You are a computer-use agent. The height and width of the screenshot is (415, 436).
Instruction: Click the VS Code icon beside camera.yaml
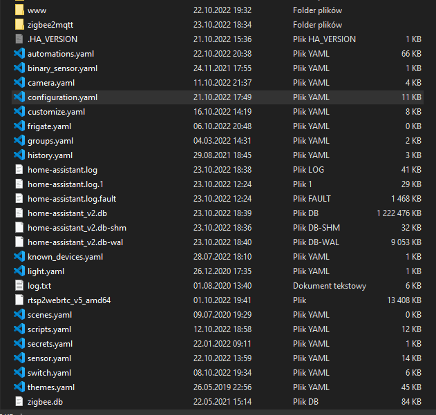(x=19, y=83)
